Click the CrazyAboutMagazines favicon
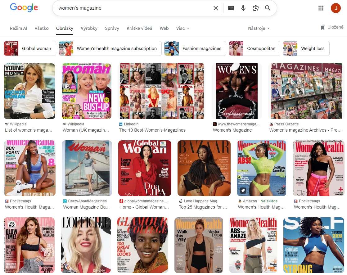Viewport: 347px width, 275px height. [x=65, y=201]
